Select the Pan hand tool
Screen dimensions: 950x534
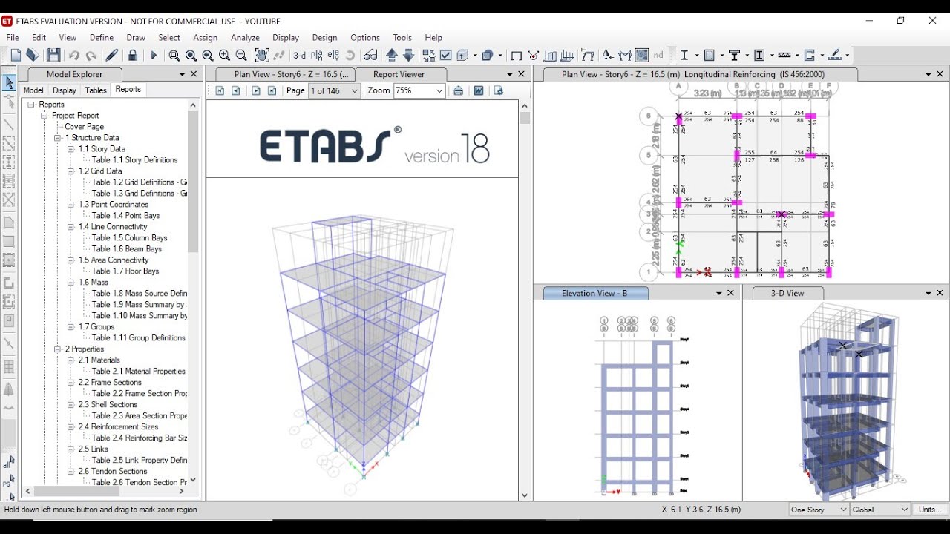tap(262, 55)
